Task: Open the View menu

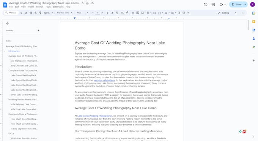Action: (x=24, y=7)
